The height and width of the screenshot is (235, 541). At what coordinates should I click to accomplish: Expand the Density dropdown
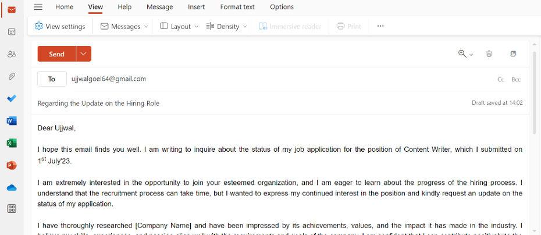(227, 26)
